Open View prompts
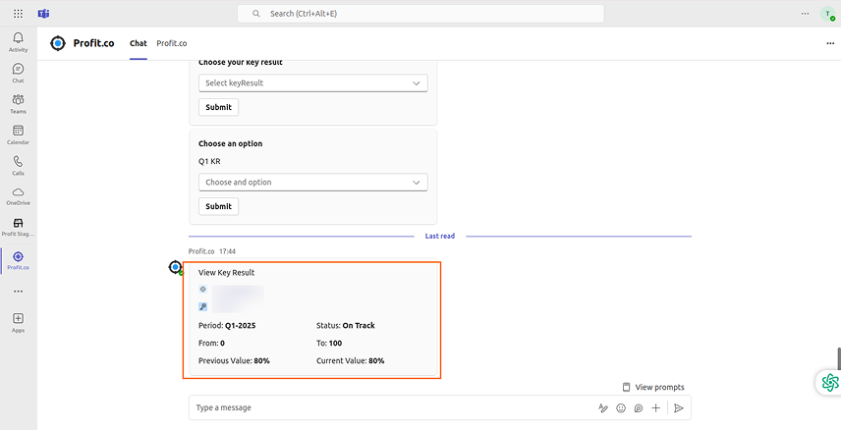841x430 pixels. [x=653, y=387]
